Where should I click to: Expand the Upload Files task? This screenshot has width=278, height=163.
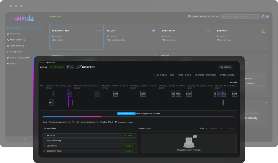(90, 146)
